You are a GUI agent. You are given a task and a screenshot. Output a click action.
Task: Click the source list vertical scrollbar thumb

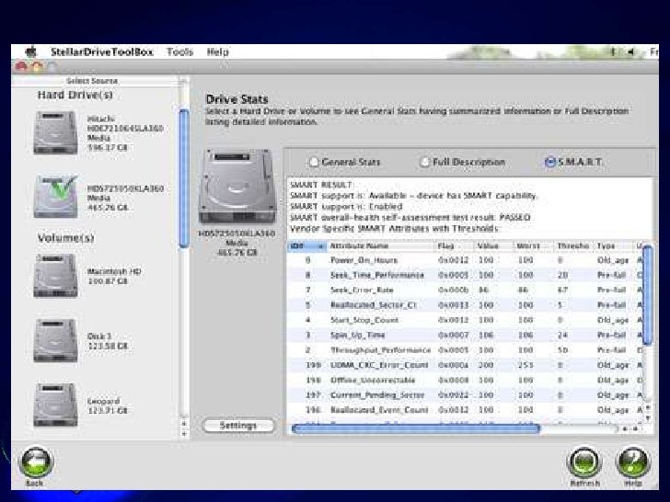click(184, 178)
